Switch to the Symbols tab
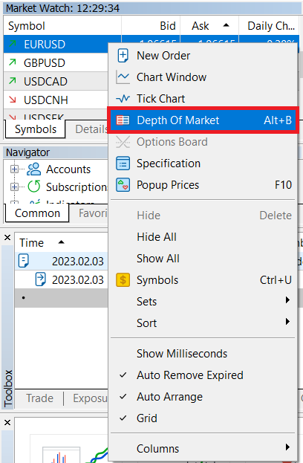 36,129
